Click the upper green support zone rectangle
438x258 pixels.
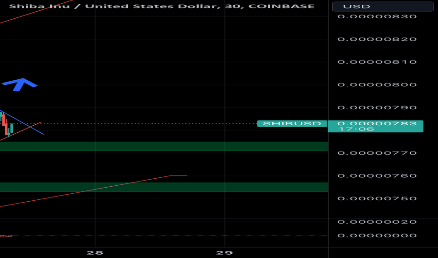coord(164,146)
